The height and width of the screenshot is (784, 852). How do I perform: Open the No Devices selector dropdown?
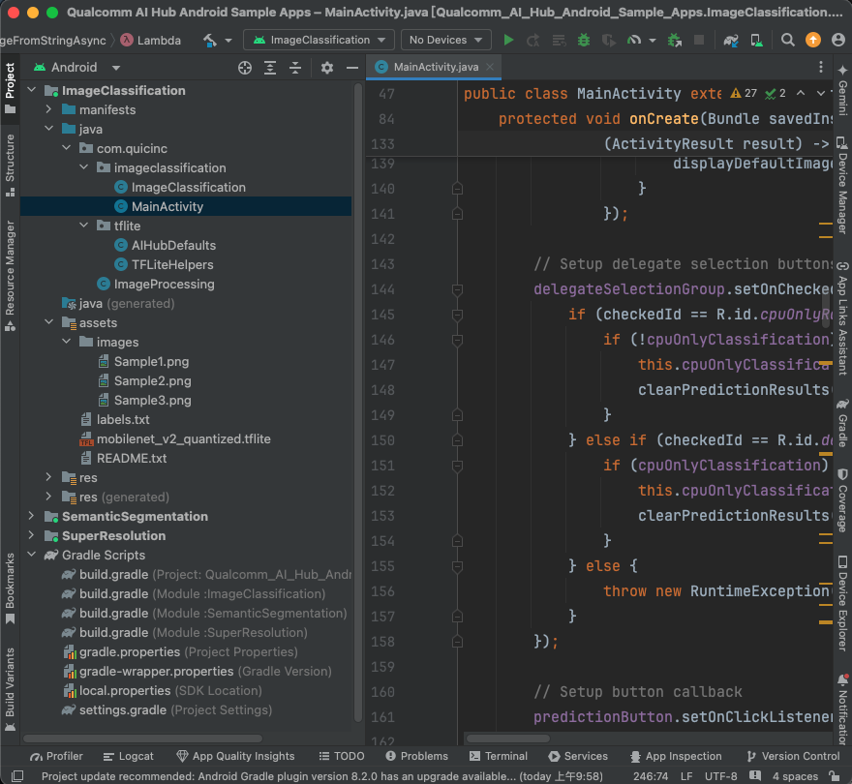pyautogui.click(x=446, y=41)
